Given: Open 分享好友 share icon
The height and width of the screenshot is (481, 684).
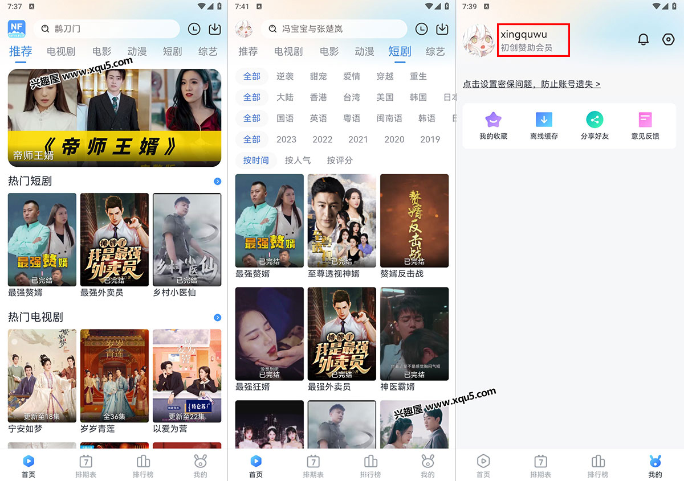Looking at the screenshot, I should click(x=595, y=120).
